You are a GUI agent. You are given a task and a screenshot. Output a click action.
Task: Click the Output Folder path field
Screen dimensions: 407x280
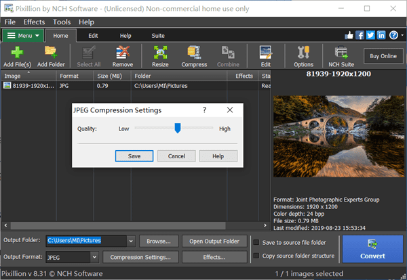coord(86,241)
